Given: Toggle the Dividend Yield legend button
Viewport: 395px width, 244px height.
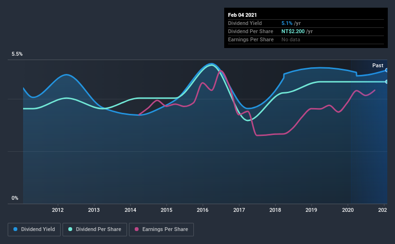Looking at the screenshot, I should click(34, 230).
